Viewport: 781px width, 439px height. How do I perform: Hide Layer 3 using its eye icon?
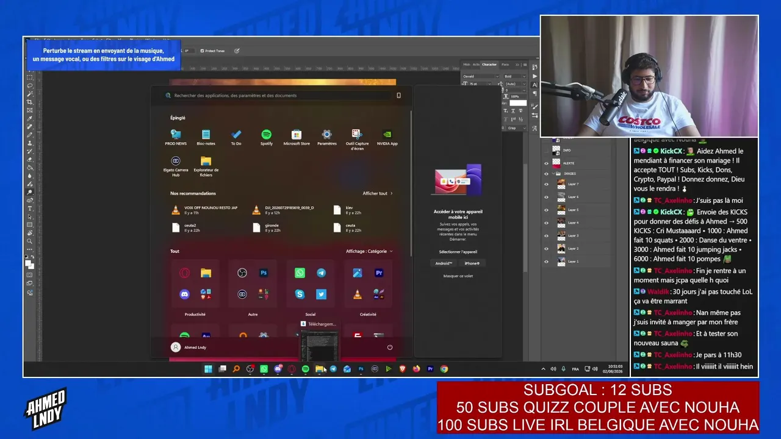[546, 235]
